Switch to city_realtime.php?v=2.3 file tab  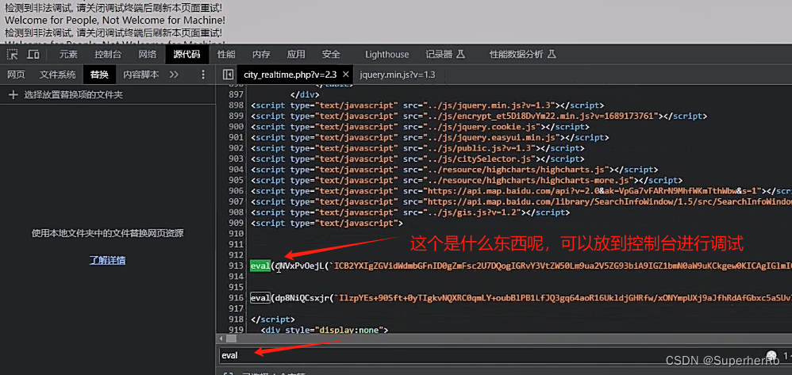[290, 75]
